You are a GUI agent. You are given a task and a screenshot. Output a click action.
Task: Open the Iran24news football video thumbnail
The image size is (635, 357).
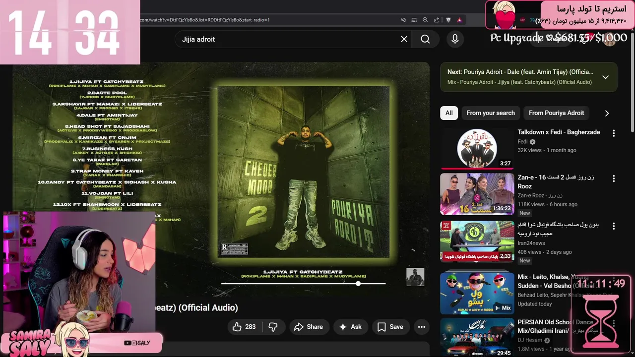477,241
